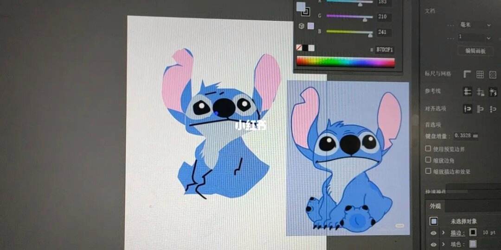
Task: Hide the 填色 appearance row via eye icon
Action: coord(433,244)
